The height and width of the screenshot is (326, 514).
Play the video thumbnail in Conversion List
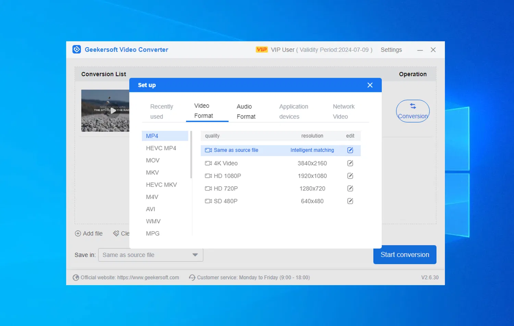click(113, 111)
